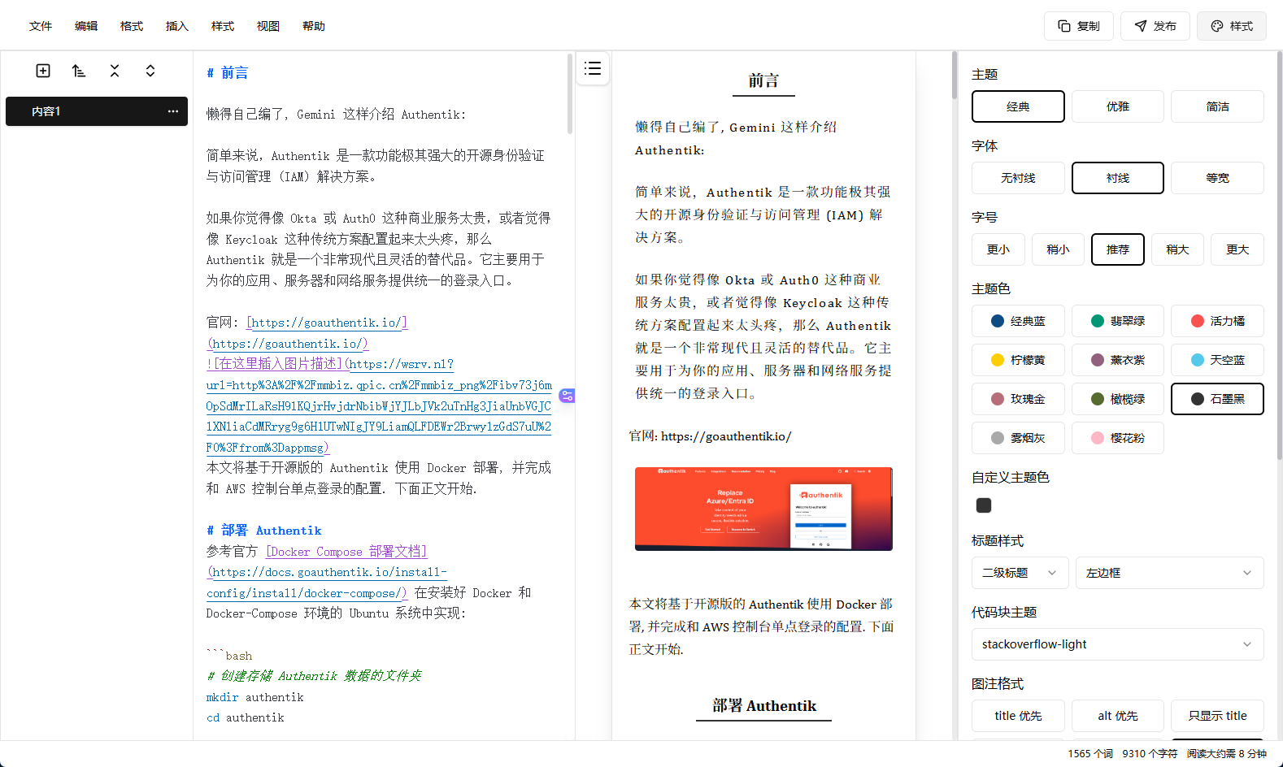Pick the 雾烟灰 theme color

tap(1018, 438)
